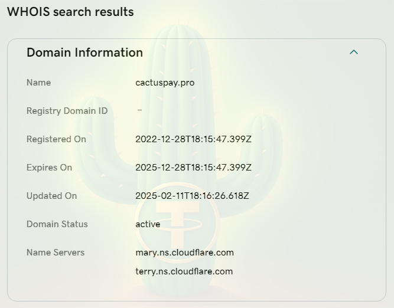Viewport: 394px width, 308px height.
Task: Select the 2022-12-28 registered date value
Action: (193, 139)
